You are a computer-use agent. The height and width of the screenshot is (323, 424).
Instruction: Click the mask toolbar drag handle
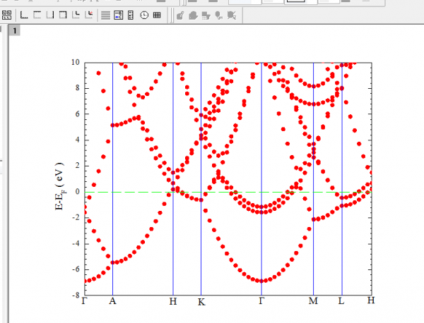point(171,16)
